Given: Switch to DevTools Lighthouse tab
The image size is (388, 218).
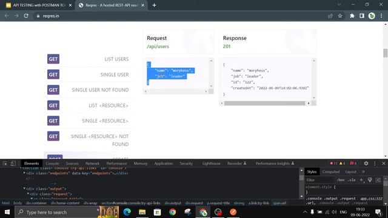Looking at the screenshot, I should tap(211, 163).
